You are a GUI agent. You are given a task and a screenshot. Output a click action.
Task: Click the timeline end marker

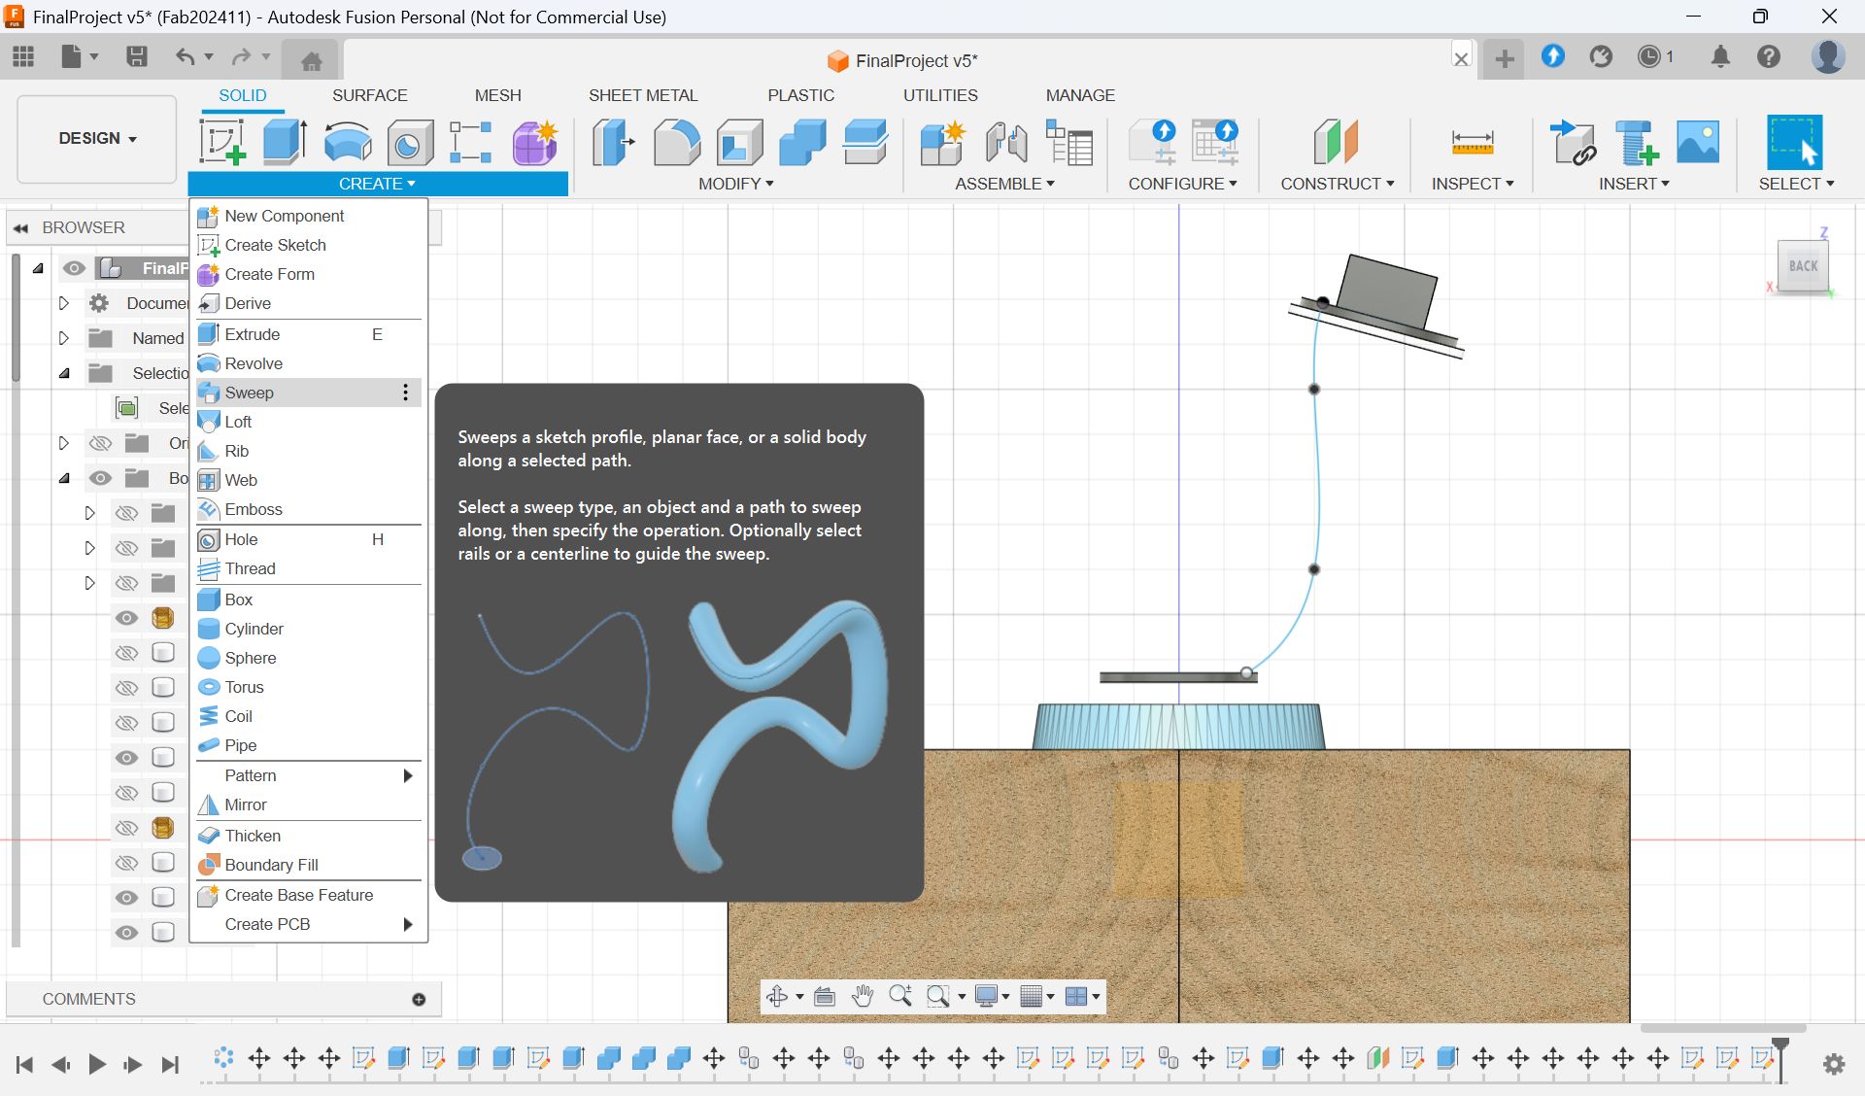click(x=1780, y=1059)
